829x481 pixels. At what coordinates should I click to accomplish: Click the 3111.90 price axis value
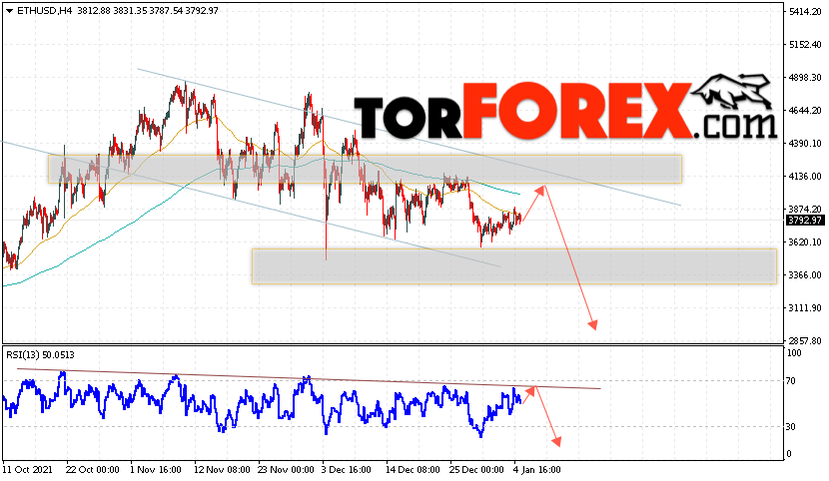tap(805, 307)
